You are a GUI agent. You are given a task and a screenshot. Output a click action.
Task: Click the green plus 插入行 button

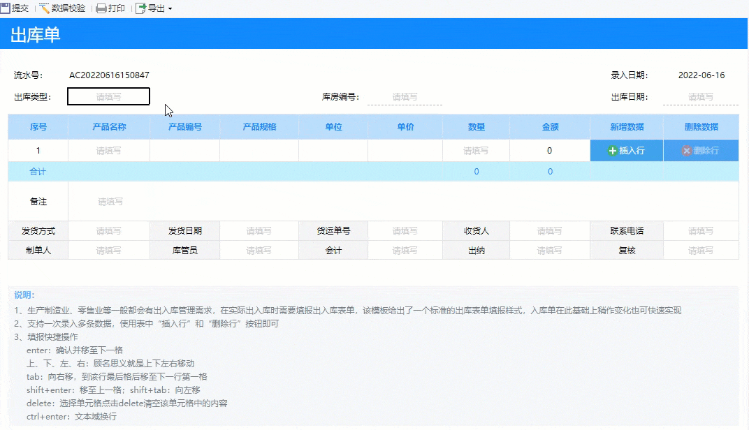point(626,151)
